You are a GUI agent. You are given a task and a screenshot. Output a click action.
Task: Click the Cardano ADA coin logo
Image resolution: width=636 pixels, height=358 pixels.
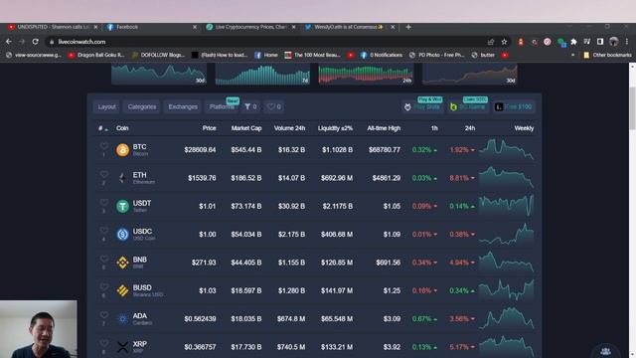[x=122, y=318]
